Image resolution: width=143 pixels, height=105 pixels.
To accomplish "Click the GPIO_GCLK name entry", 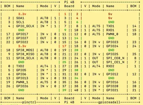I will 25,26.
